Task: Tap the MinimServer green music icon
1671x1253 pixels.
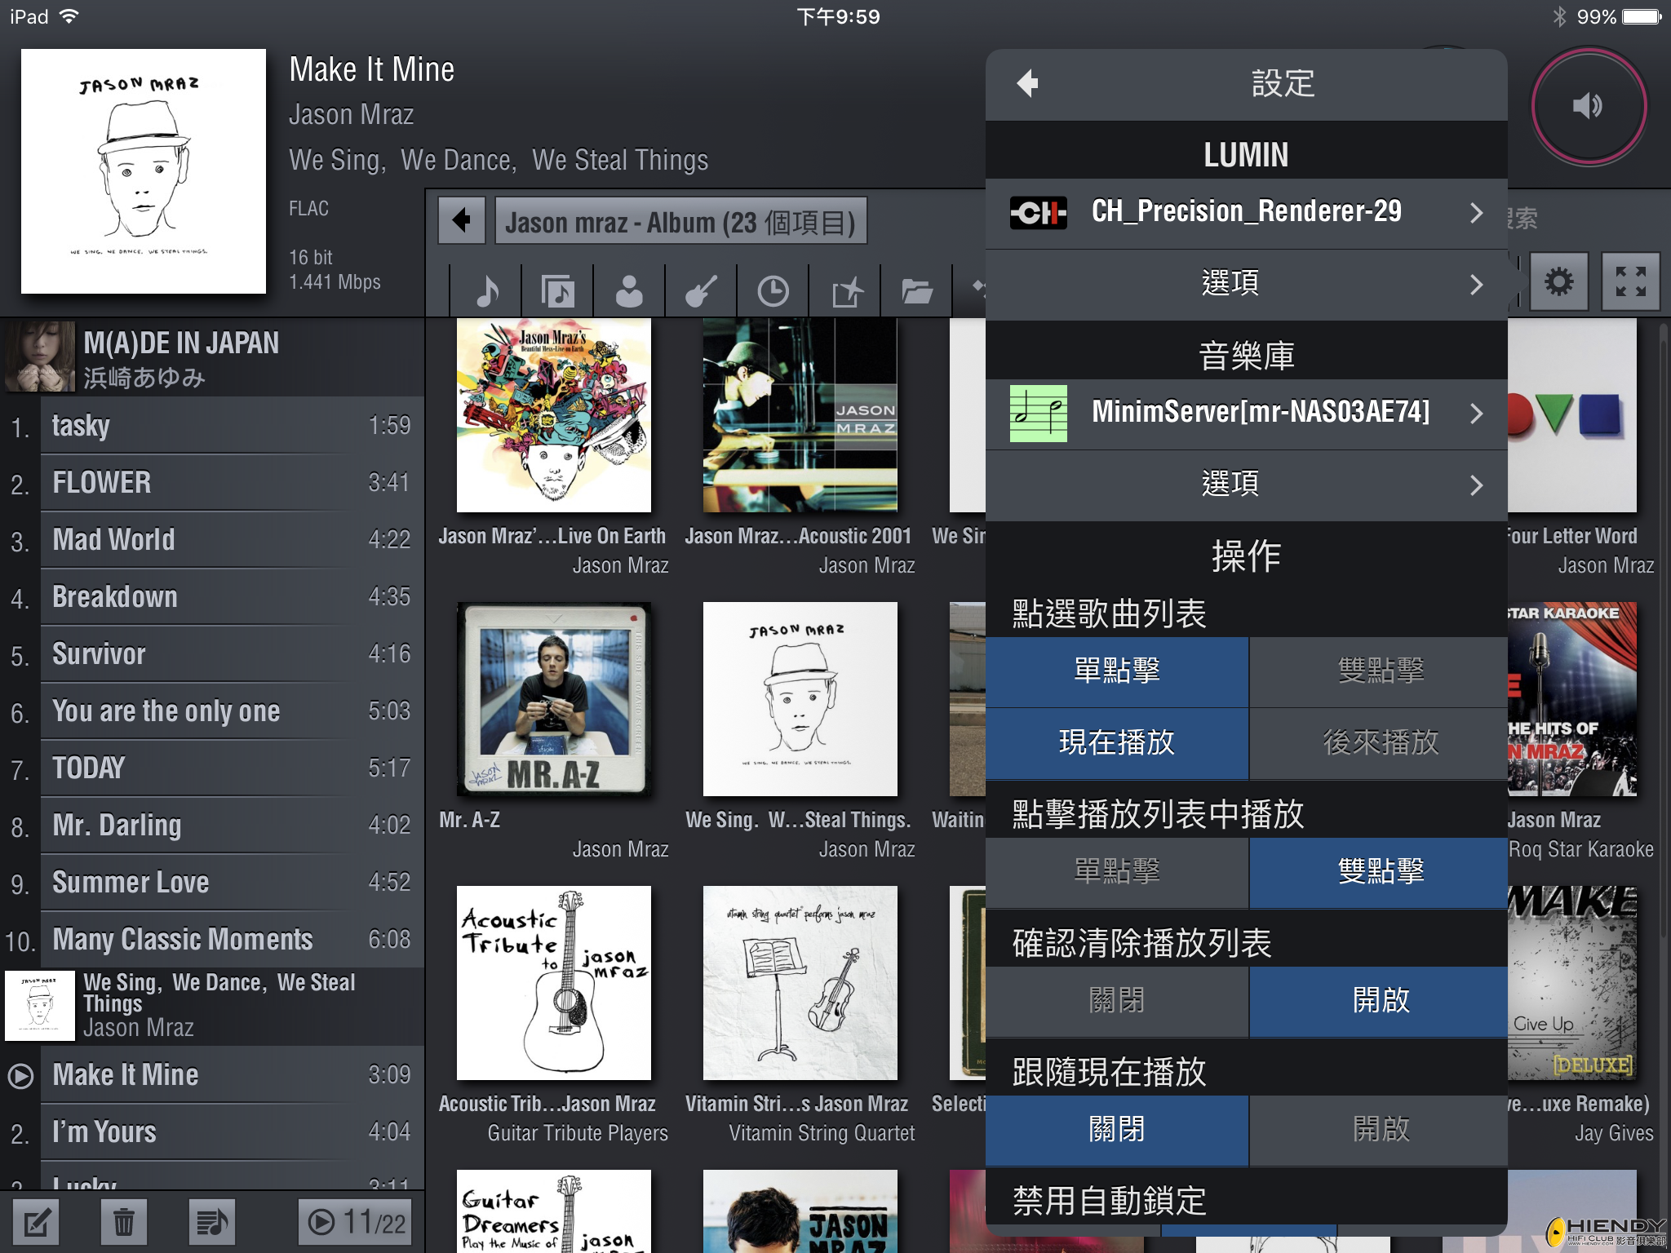Action: [1038, 414]
